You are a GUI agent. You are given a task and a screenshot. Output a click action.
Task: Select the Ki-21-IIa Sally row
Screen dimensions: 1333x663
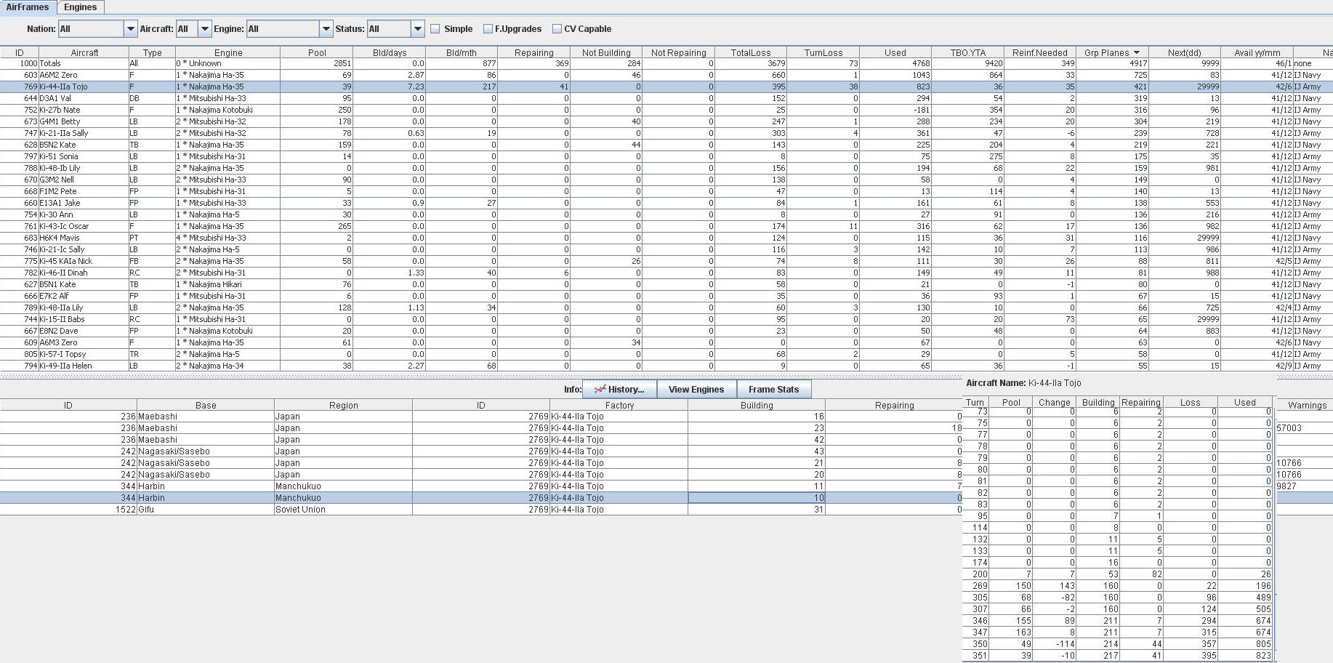[x=666, y=133]
